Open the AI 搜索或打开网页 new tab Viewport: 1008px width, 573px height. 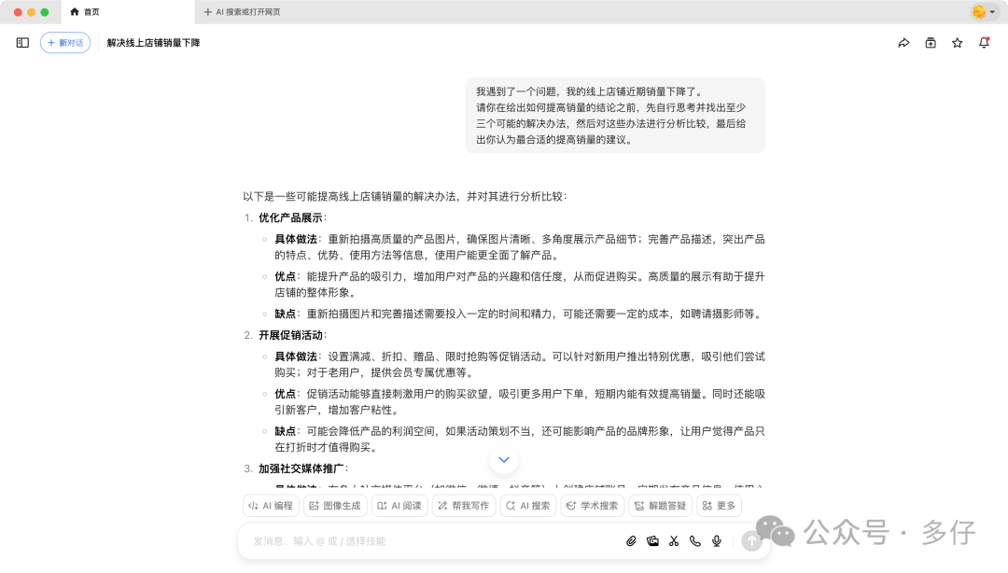[x=242, y=11]
